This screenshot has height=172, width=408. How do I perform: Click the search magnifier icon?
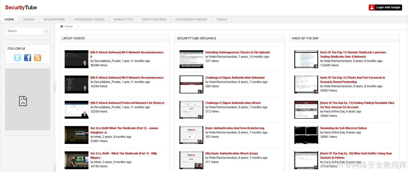pos(46,31)
